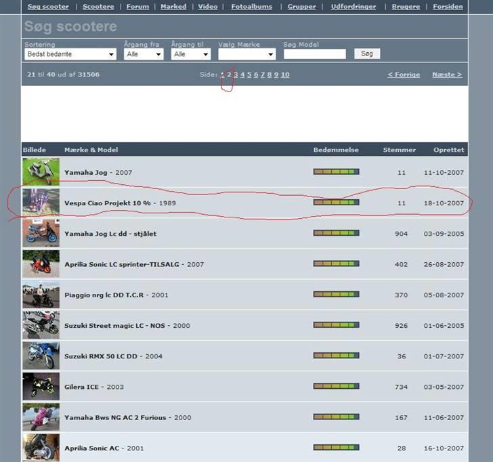
Task: Open the Suzuki RMX 50 thumbnail
Action: point(41,356)
